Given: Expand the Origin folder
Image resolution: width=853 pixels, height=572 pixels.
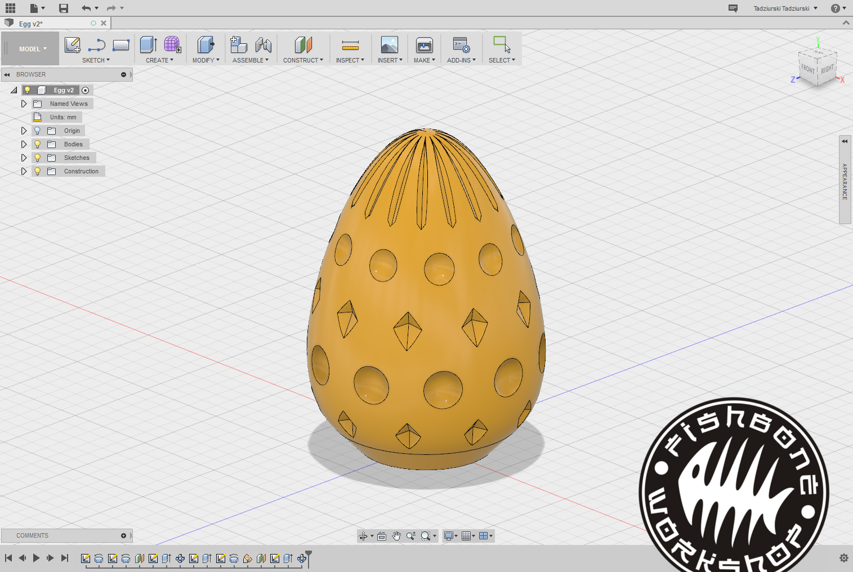Looking at the screenshot, I should [x=24, y=131].
